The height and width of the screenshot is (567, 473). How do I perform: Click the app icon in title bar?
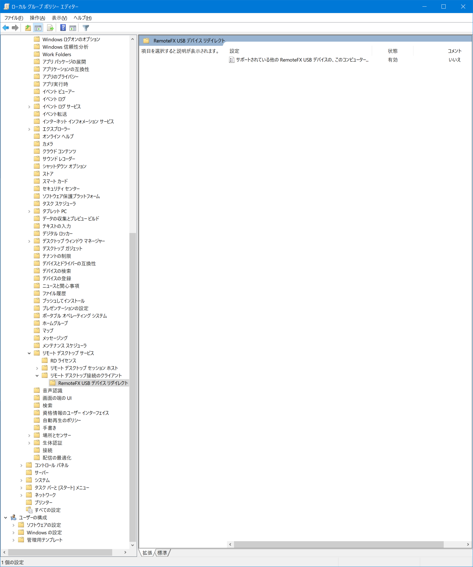[6, 6]
